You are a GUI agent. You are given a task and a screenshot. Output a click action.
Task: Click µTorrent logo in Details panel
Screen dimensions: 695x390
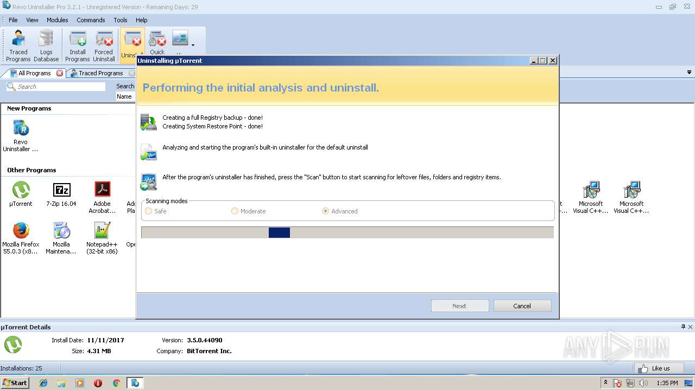pos(13,344)
